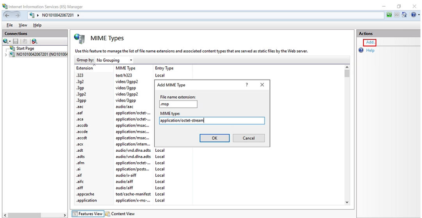Go back with the navigation back arrow
This screenshot has width=422, height=218.
[x=8, y=15]
